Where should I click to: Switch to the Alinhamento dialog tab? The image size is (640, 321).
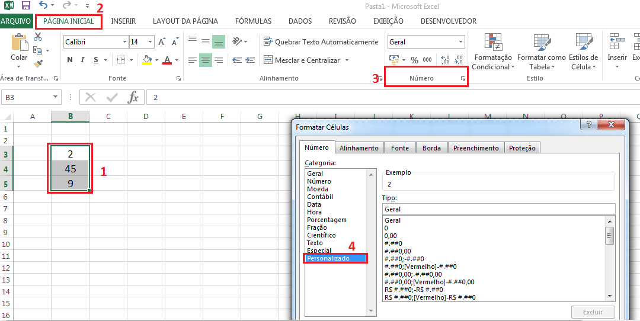click(359, 148)
